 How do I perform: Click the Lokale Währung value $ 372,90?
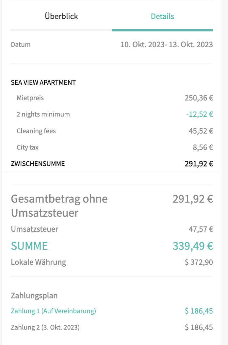pos(199,262)
